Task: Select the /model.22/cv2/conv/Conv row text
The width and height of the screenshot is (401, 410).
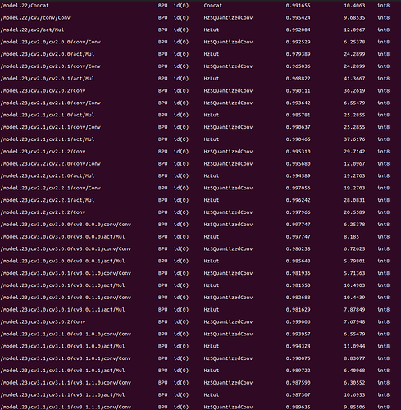Action: click(35, 18)
